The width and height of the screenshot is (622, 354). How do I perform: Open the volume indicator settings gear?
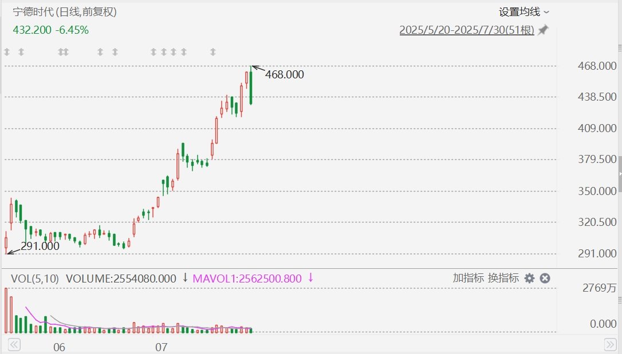(529, 279)
